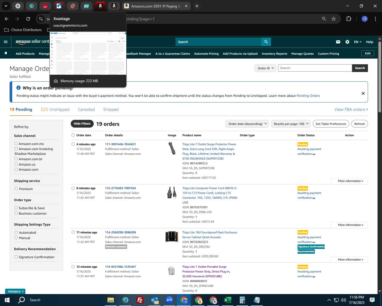
Task: Open Zoom from the taskbar
Action: (169, 300)
